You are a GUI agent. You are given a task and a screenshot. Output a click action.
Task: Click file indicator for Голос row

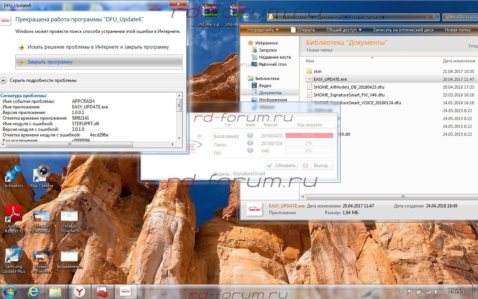(250, 143)
